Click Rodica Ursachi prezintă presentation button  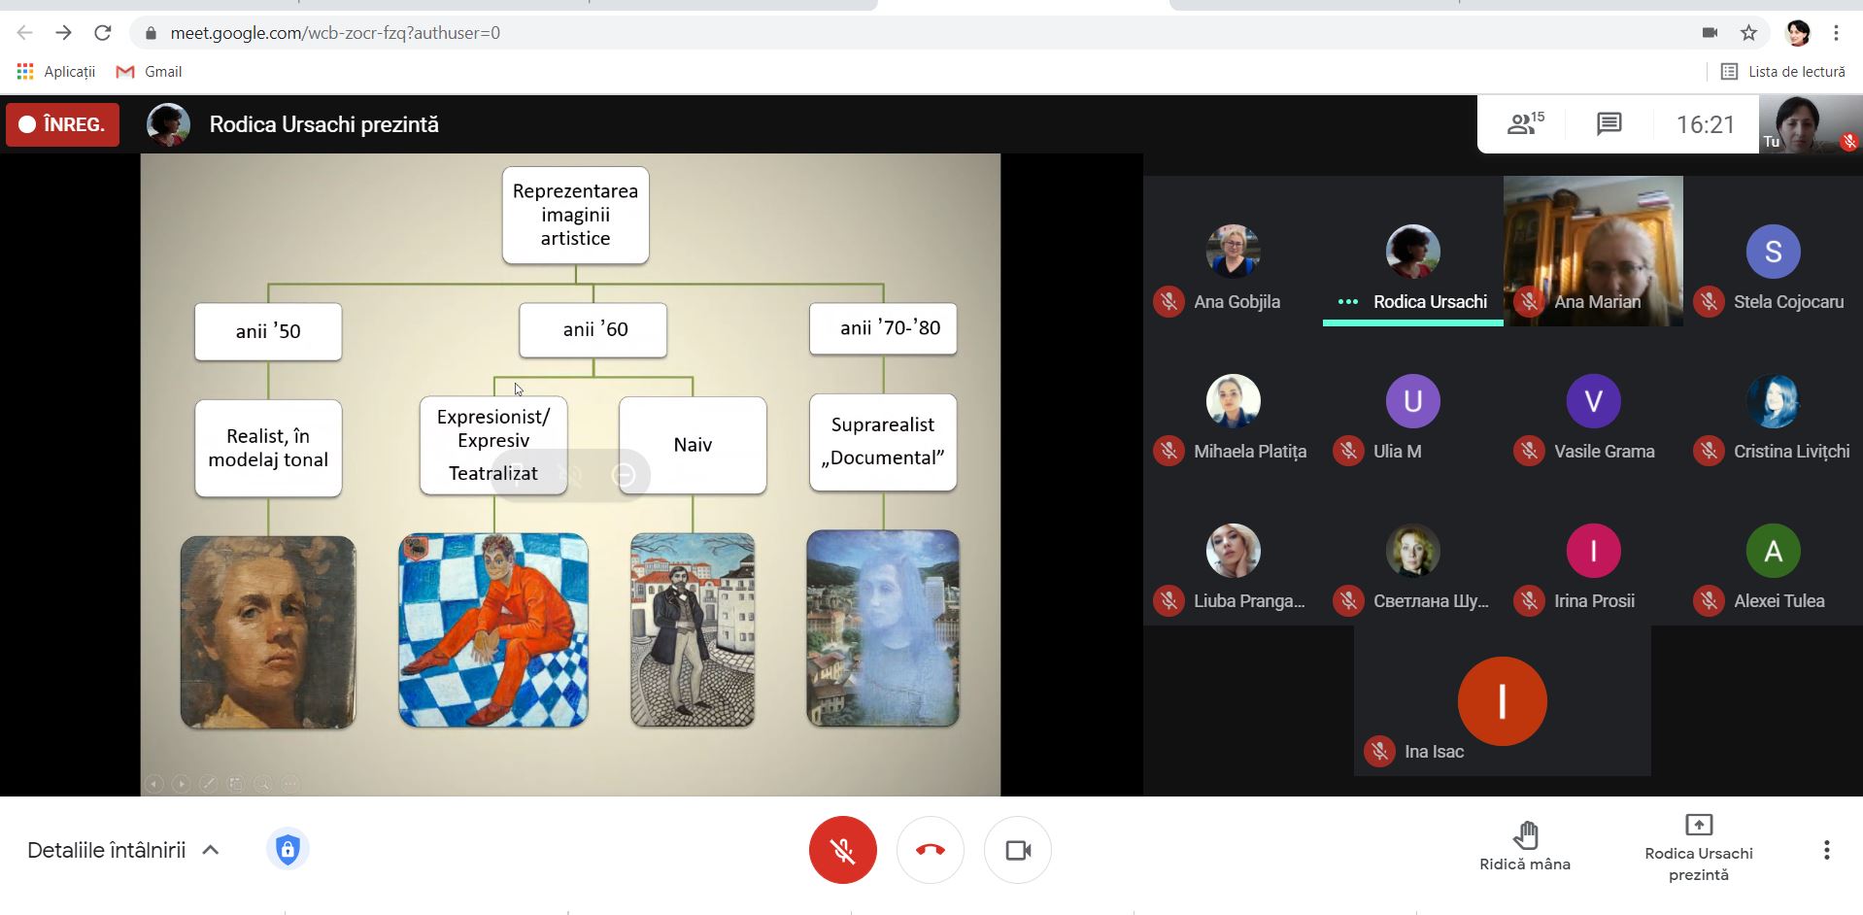[x=1698, y=848]
